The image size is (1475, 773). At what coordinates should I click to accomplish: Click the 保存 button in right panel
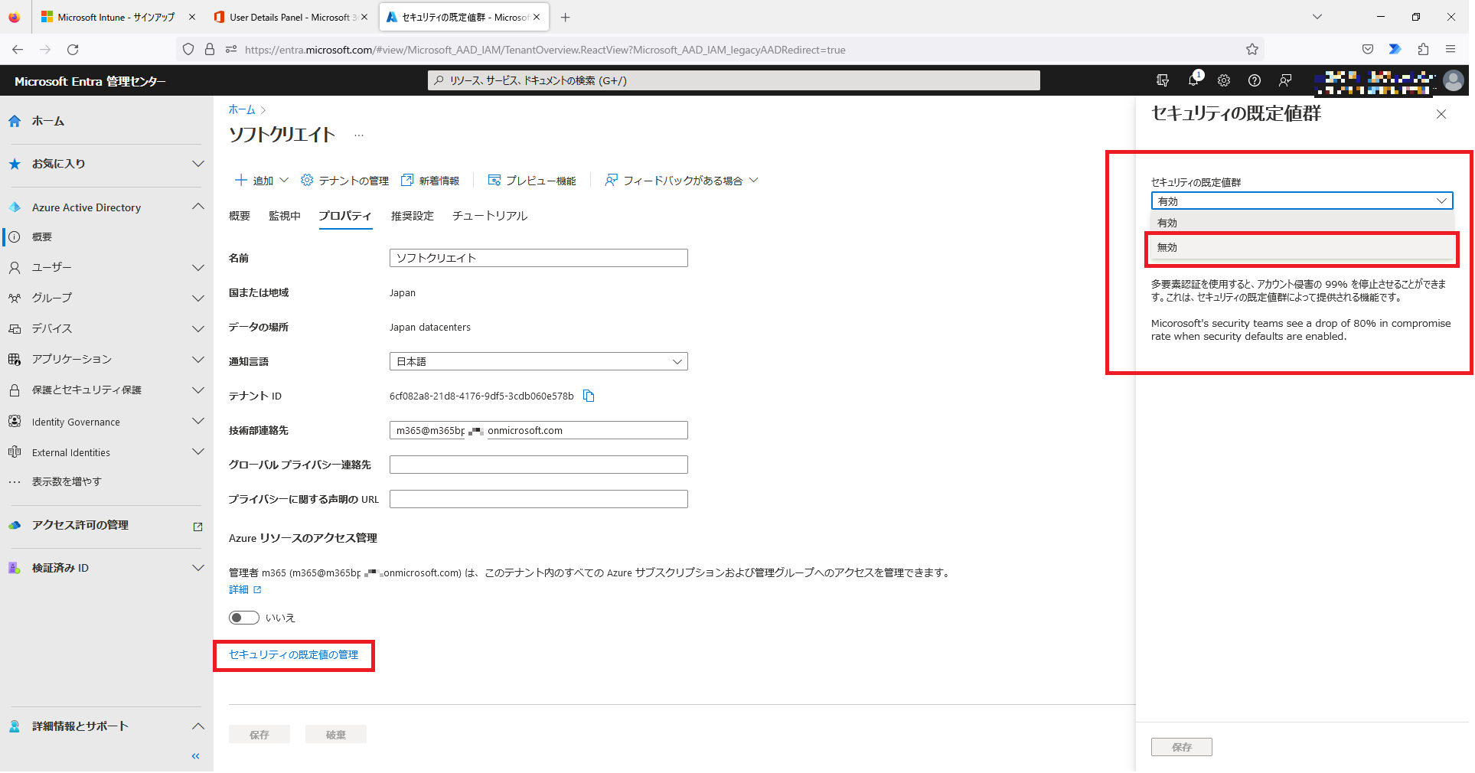pyautogui.click(x=1181, y=747)
